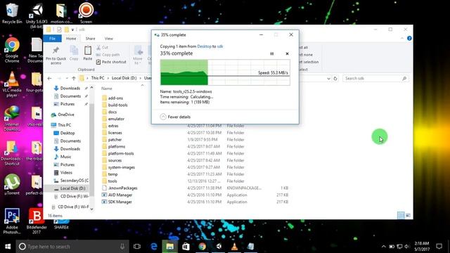Screen dimensions: 450x253
Task: Click Local Disk (D:) breadcrumb
Action: 124,78
